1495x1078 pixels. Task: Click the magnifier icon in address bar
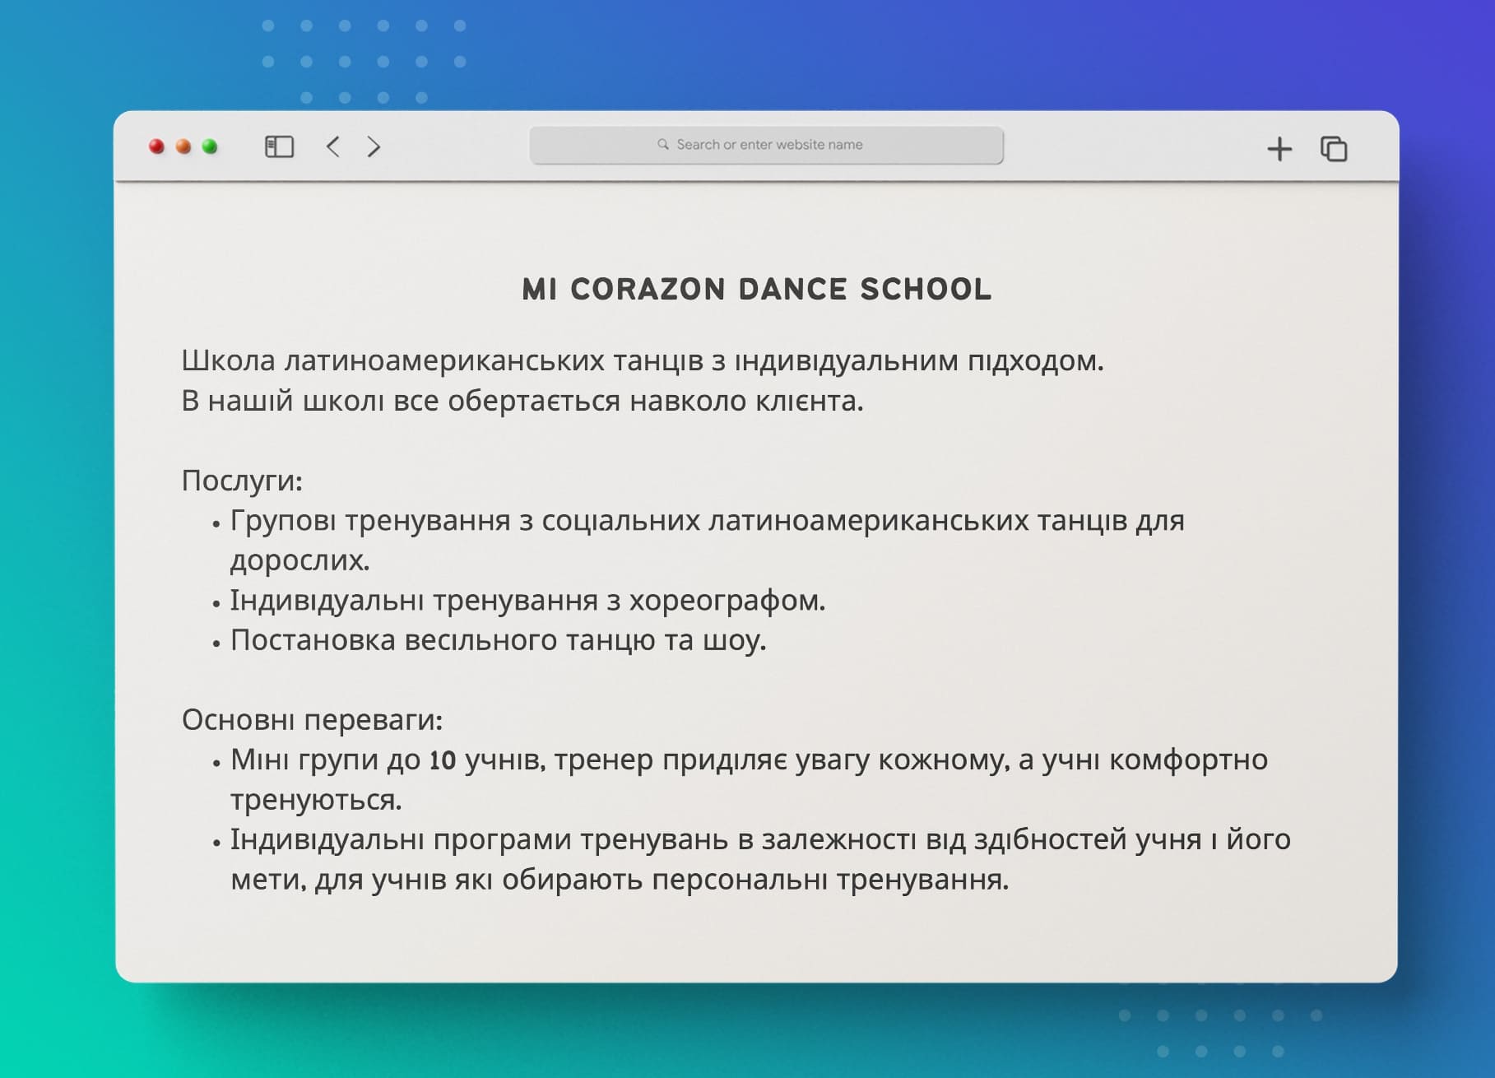pyautogui.click(x=663, y=145)
